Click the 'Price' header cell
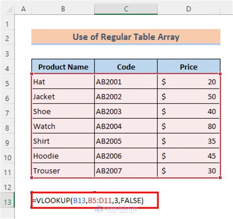 (x=189, y=67)
